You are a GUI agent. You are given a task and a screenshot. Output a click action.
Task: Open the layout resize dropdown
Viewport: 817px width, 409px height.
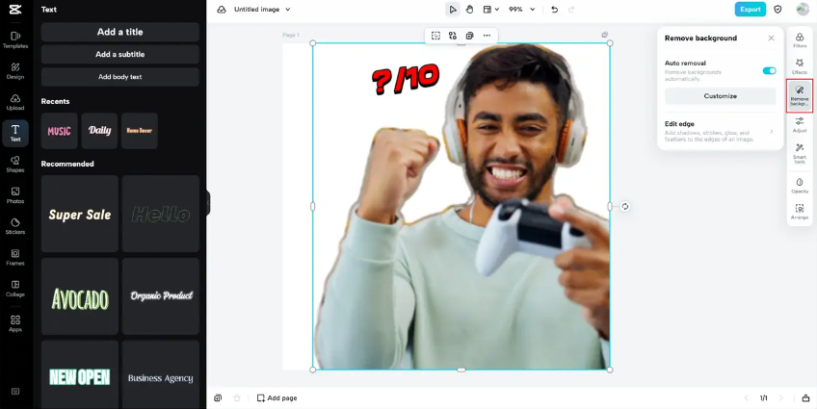point(490,10)
